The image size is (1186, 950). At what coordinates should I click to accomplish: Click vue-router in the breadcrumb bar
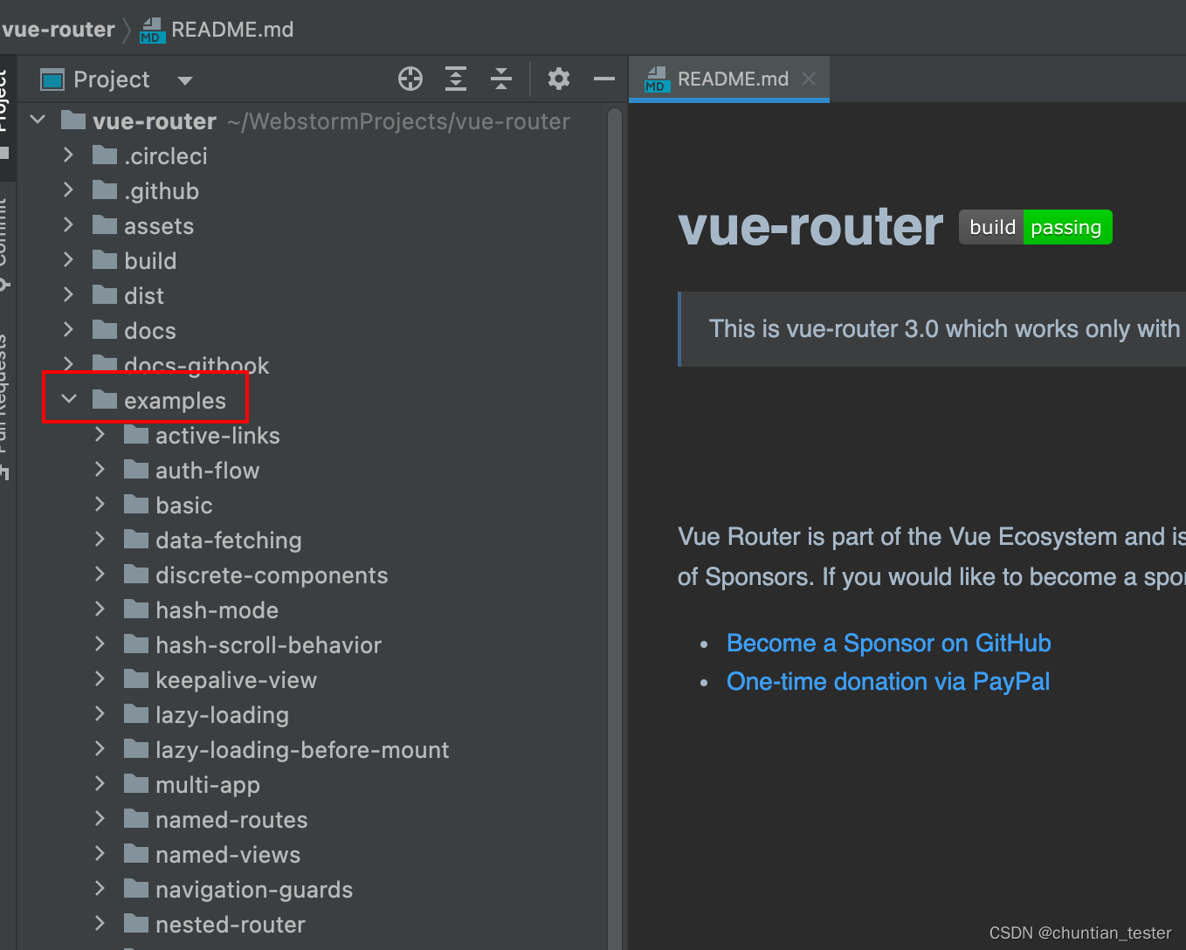pyautogui.click(x=58, y=29)
